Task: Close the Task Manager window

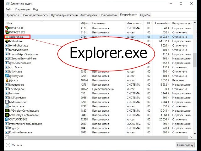Action: click(191, 3)
